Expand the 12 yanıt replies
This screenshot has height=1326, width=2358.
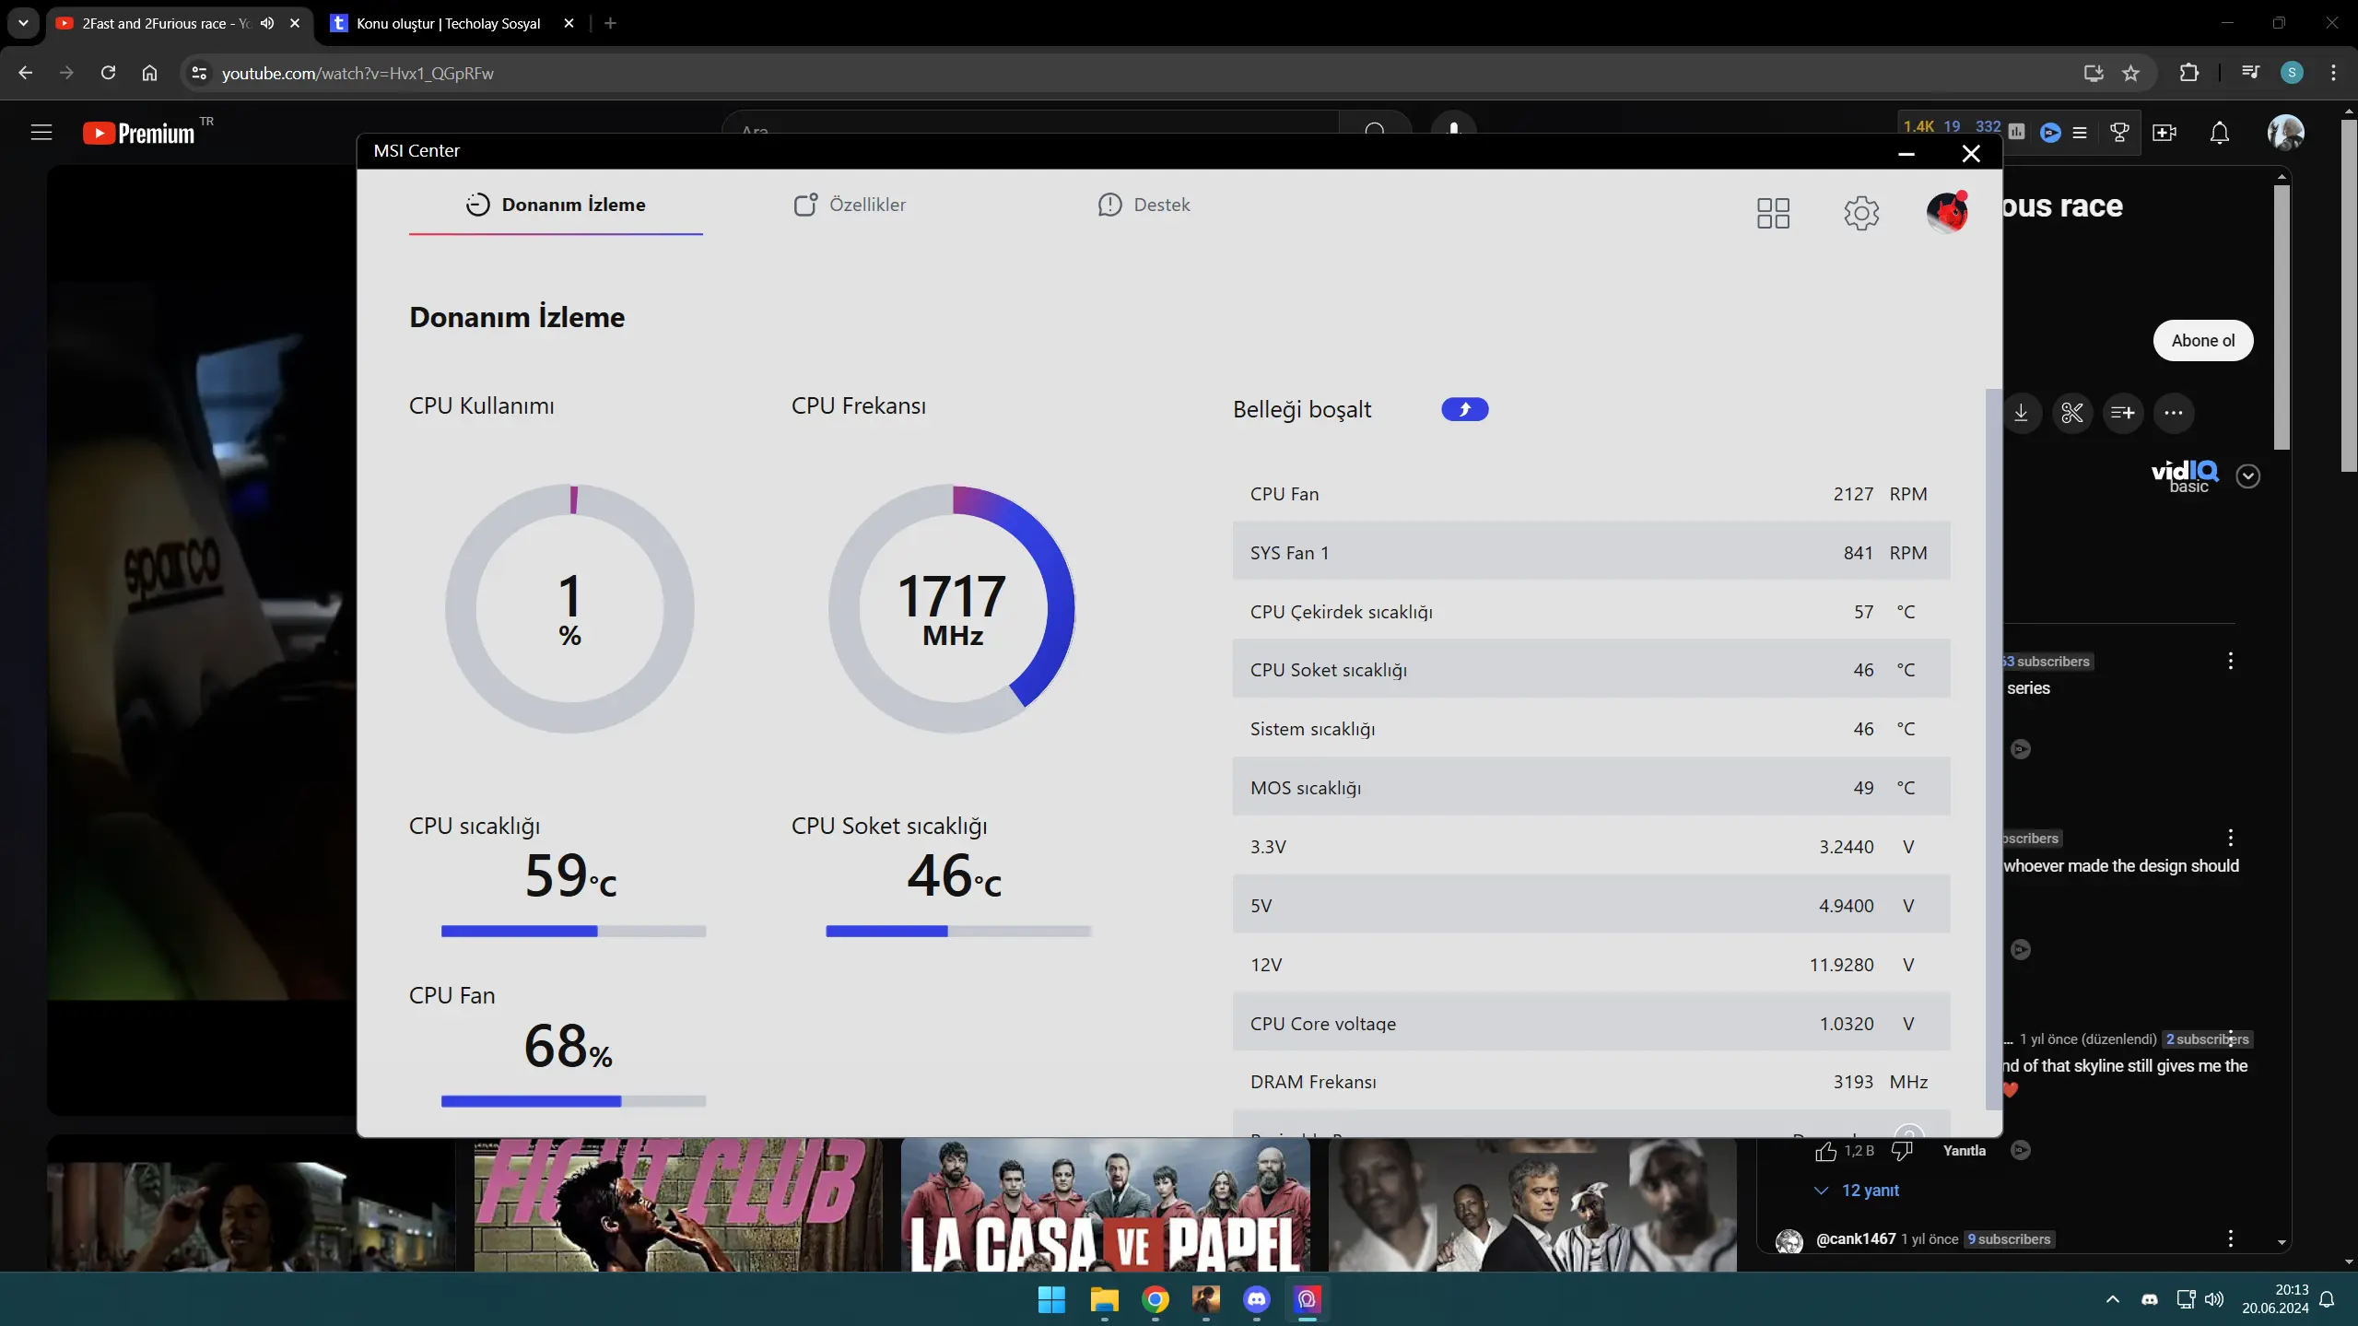pyautogui.click(x=1857, y=1191)
